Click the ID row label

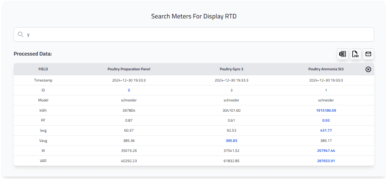[x=43, y=90]
